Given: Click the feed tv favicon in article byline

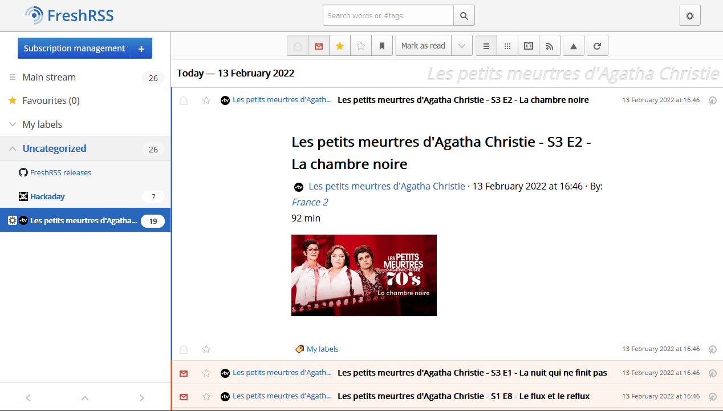Looking at the screenshot, I should pyautogui.click(x=299, y=187).
